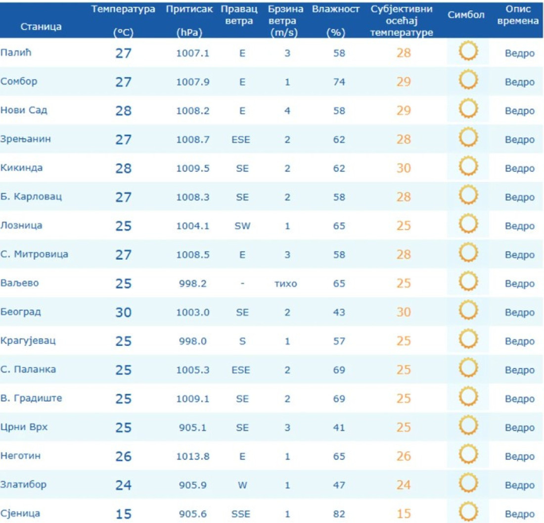The width and height of the screenshot is (544, 523).
Task: Click the Ведро description for Палић
Action: 519,53
